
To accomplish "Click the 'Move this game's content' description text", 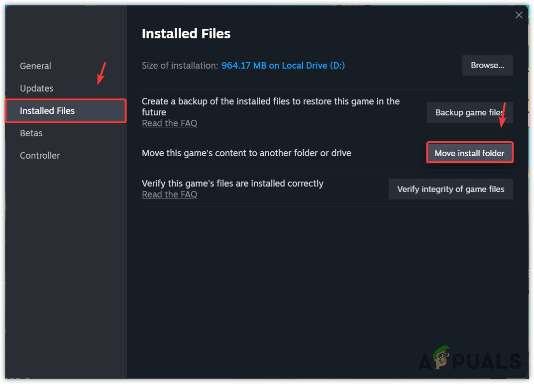I will [x=246, y=153].
